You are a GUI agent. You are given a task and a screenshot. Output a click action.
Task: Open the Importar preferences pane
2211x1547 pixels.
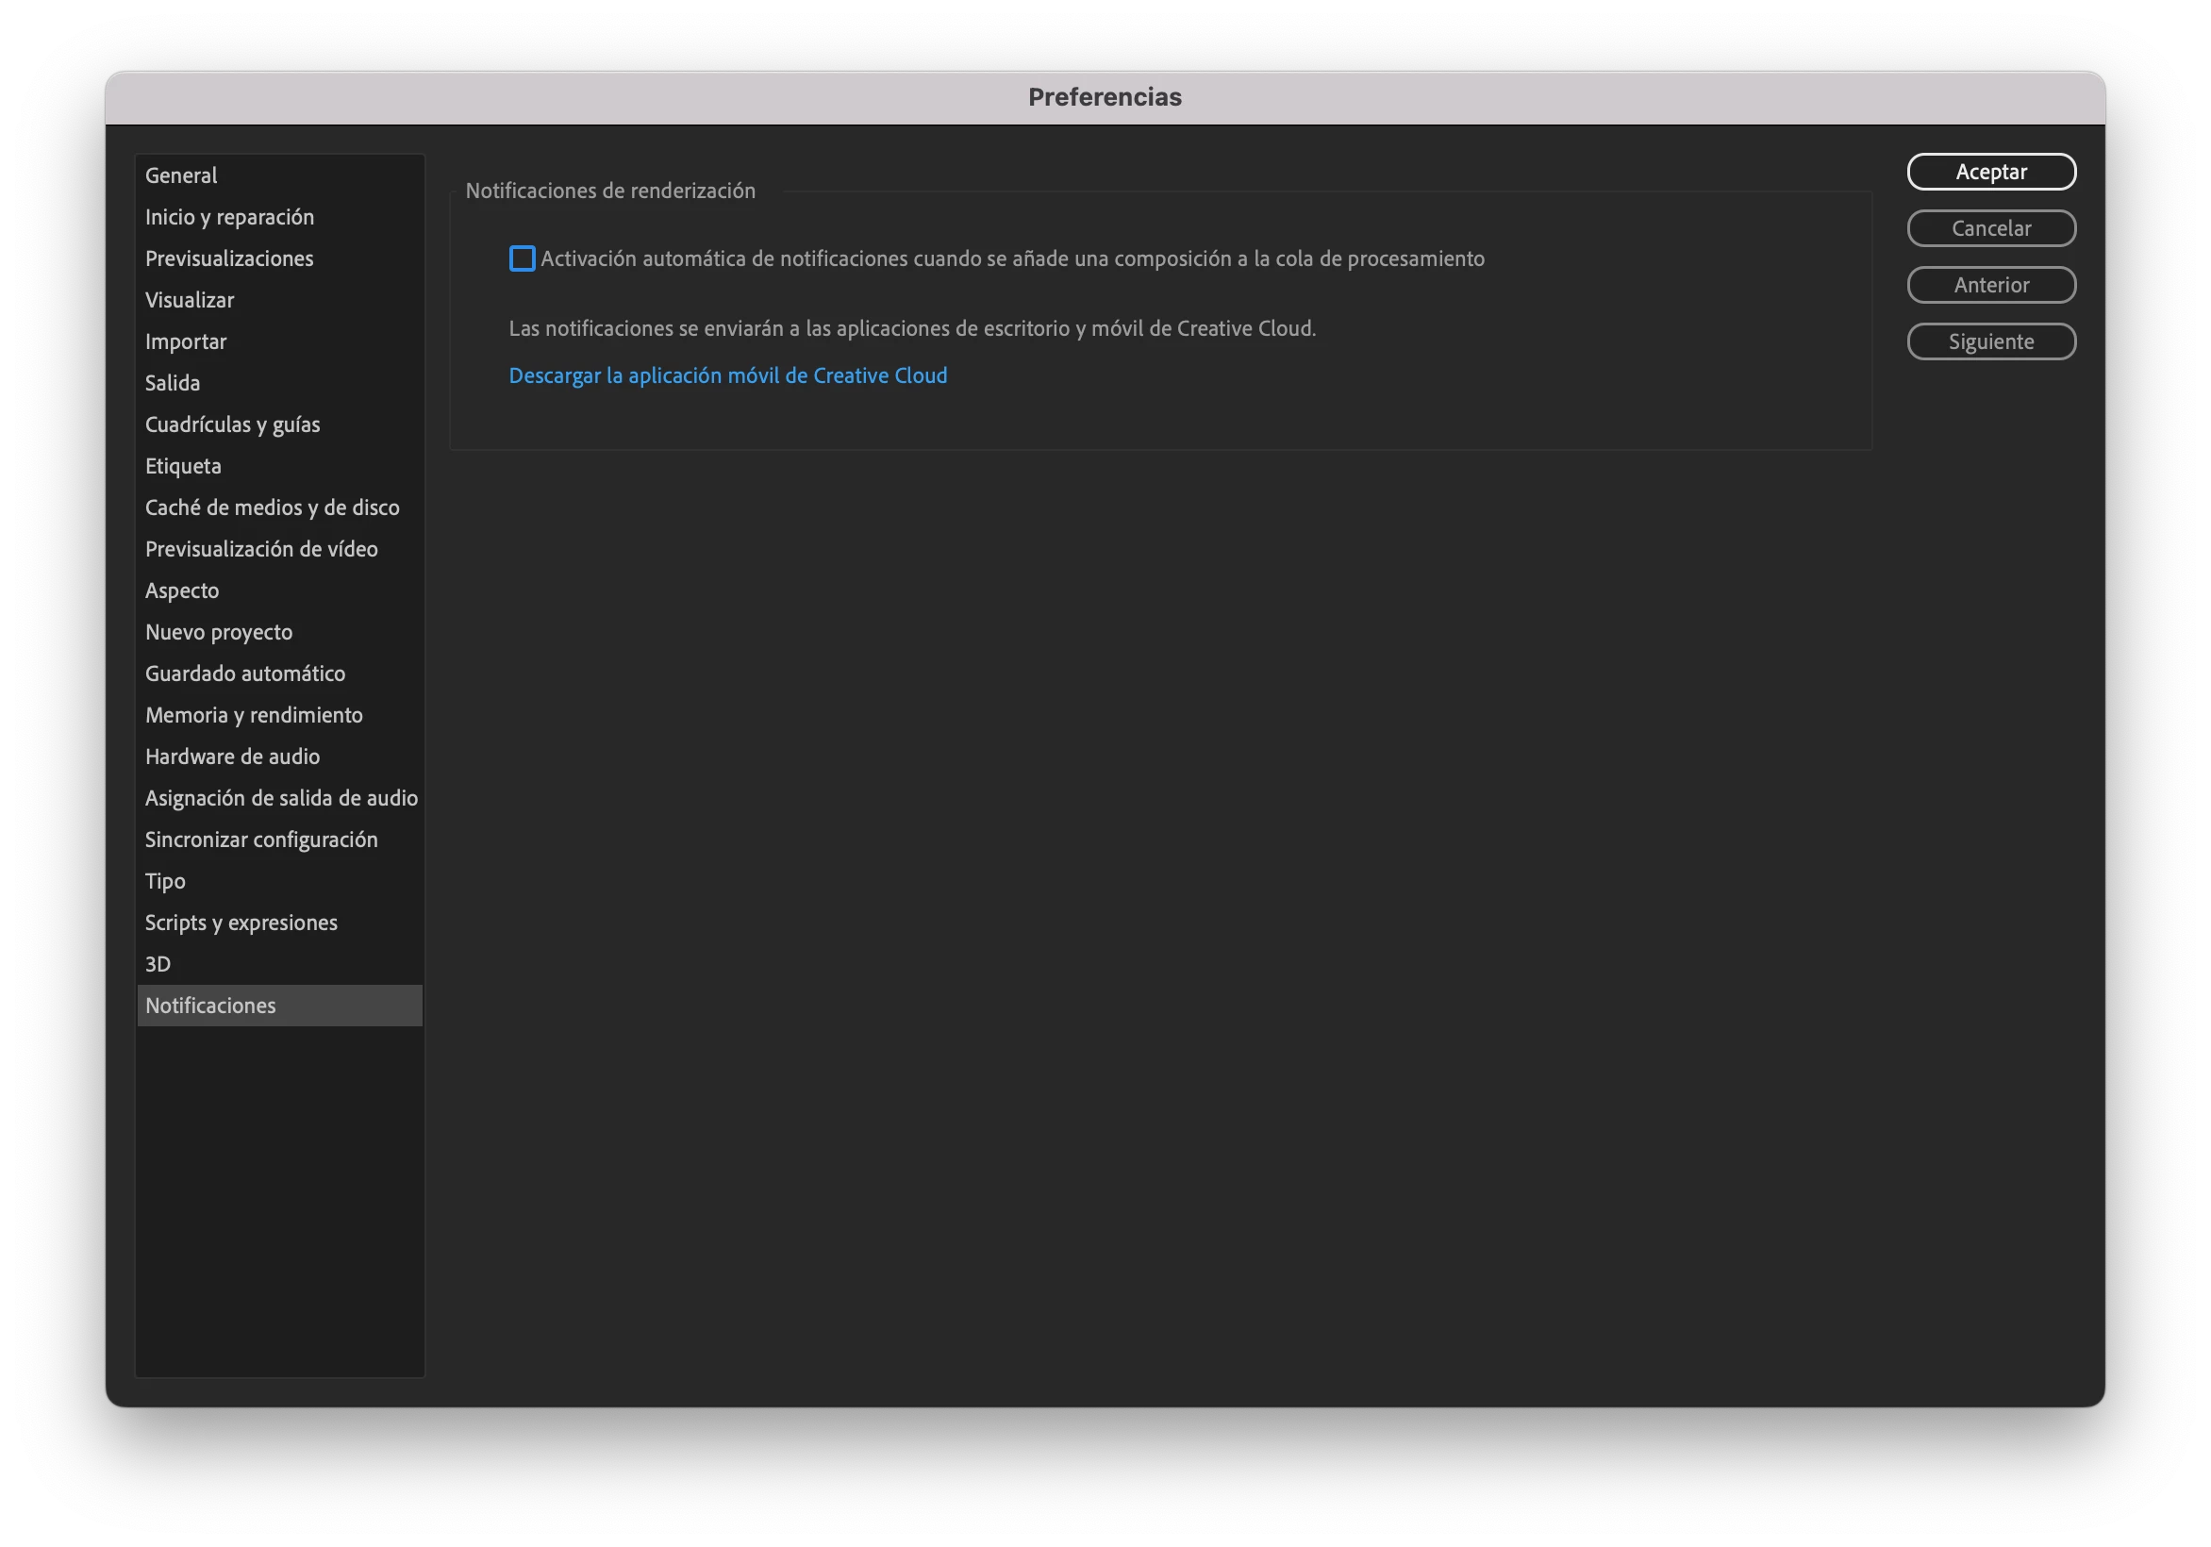point(186,341)
